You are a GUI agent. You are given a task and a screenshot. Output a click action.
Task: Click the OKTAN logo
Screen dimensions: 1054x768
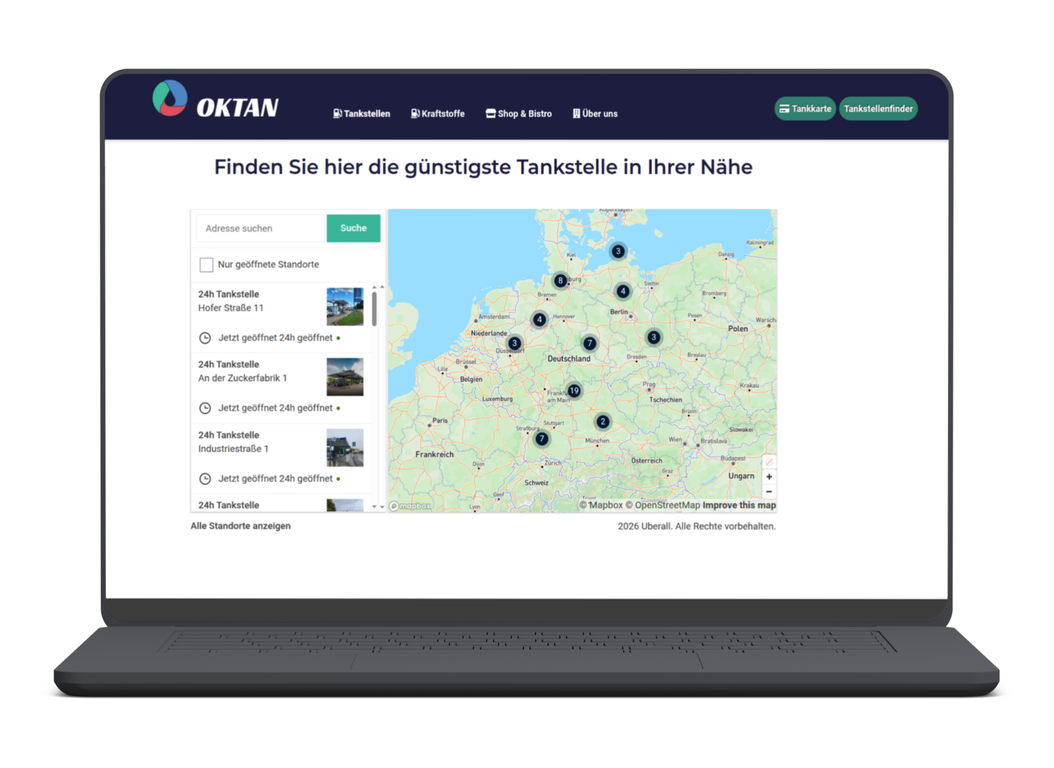click(x=216, y=100)
